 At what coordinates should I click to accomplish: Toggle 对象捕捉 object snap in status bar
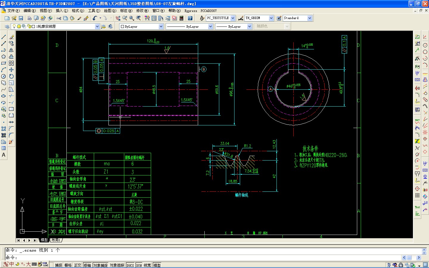pos(100,265)
